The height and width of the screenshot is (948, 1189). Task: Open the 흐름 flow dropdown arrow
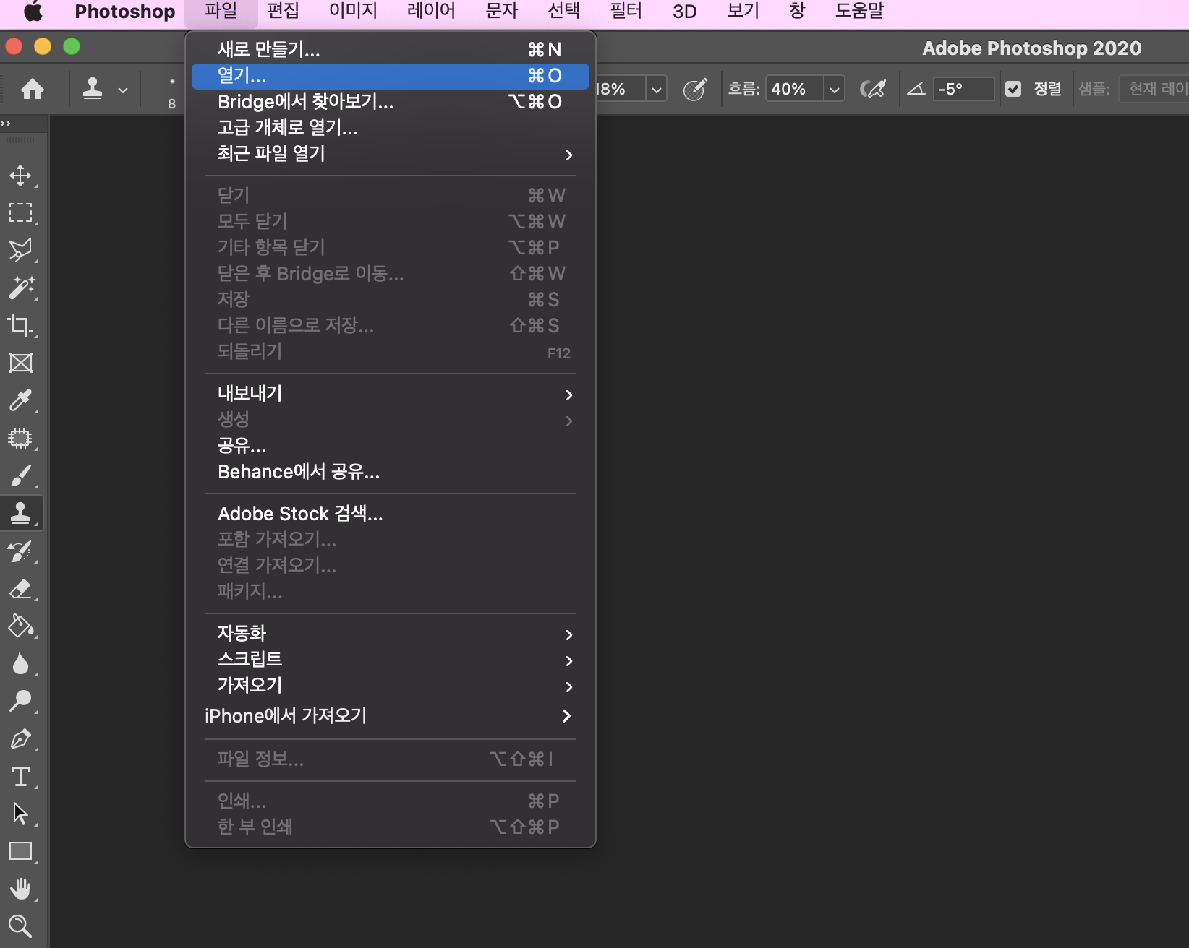[835, 90]
